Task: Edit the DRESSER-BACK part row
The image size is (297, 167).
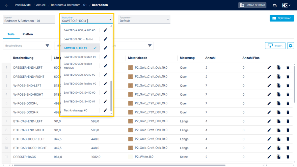Action: [x=269, y=157]
